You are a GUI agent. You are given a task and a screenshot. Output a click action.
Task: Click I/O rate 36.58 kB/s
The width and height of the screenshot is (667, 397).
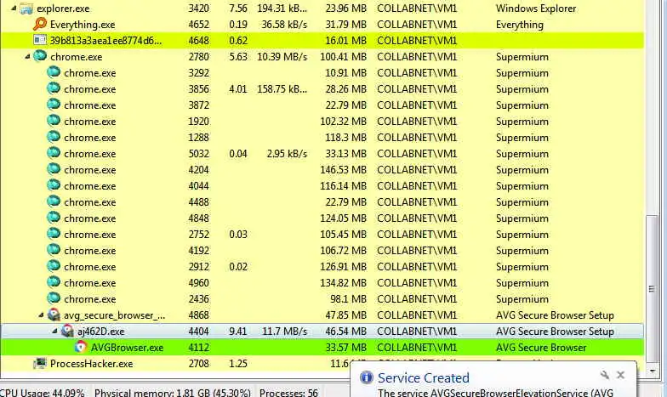[284, 25]
